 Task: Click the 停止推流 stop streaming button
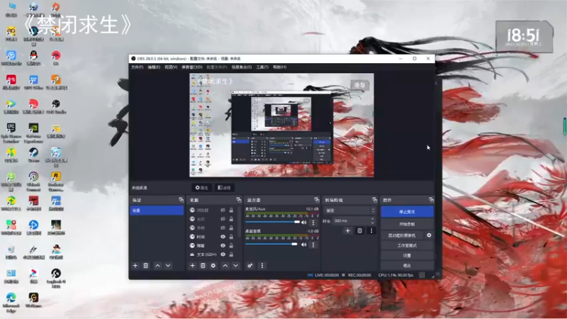pos(407,212)
